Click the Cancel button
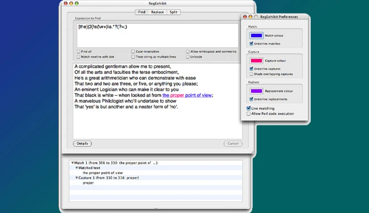Screen dimensions: 369x213 pos(233,143)
